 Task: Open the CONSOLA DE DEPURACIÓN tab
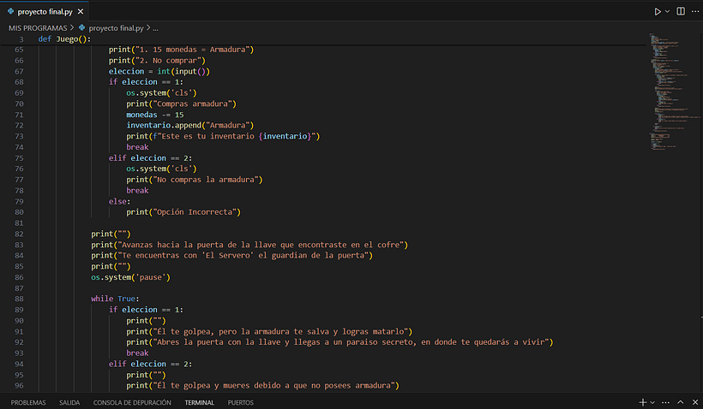132,402
